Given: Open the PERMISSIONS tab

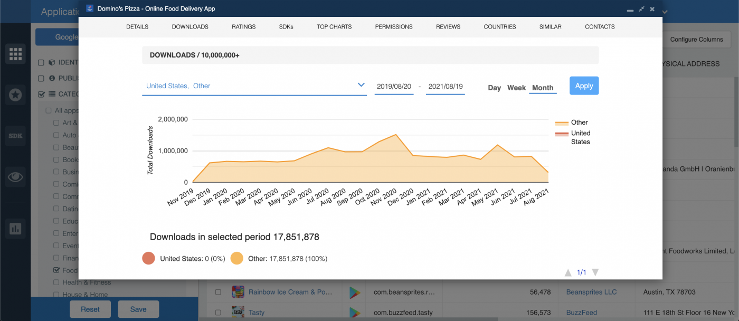Looking at the screenshot, I should (394, 26).
